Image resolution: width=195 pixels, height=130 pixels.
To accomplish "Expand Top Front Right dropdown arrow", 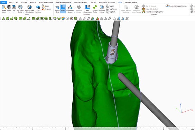I will 24,12.
